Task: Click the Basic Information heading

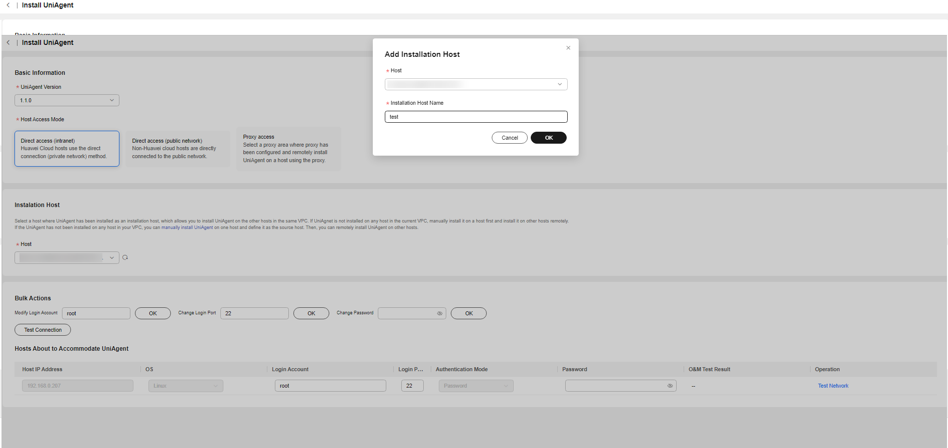Action: [x=40, y=73]
